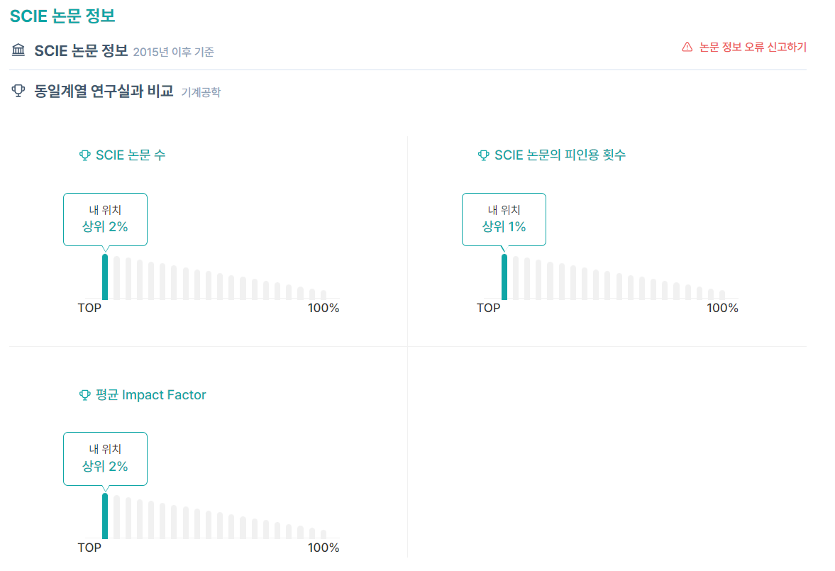Click the highlighted teal bar in Impact Factor chart
835x571 pixels.
[106, 516]
